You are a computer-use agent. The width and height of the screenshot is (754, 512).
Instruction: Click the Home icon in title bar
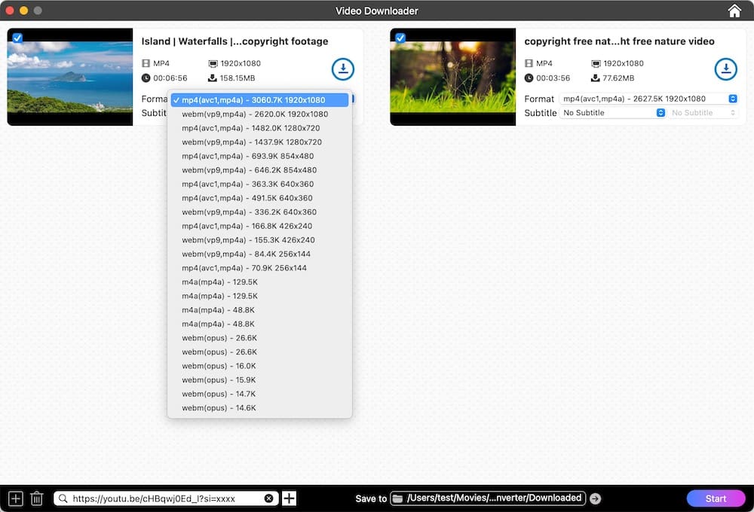click(x=734, y=11)
